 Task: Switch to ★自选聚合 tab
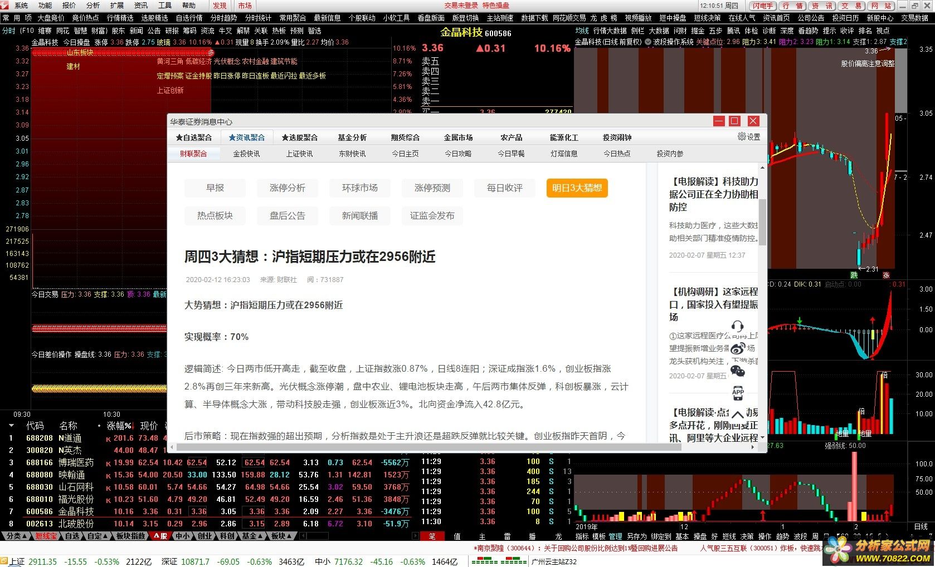194,137
